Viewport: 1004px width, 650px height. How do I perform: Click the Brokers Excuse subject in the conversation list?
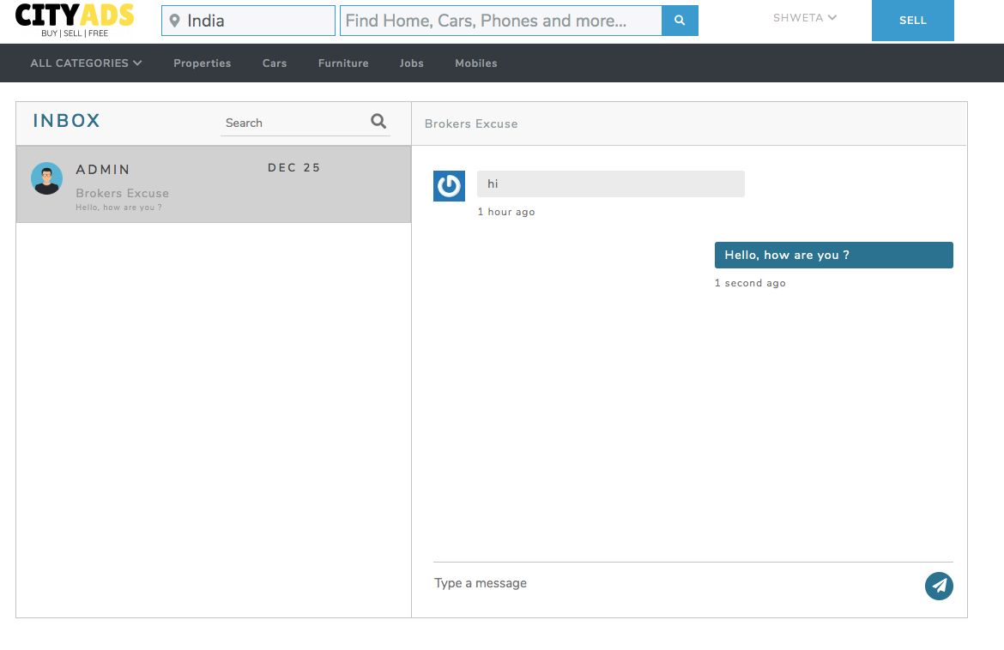123,193
